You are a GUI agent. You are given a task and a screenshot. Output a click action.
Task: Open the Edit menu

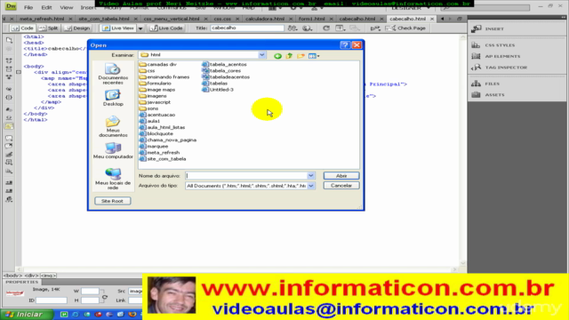pyautogui.click(x=46, y=7)
